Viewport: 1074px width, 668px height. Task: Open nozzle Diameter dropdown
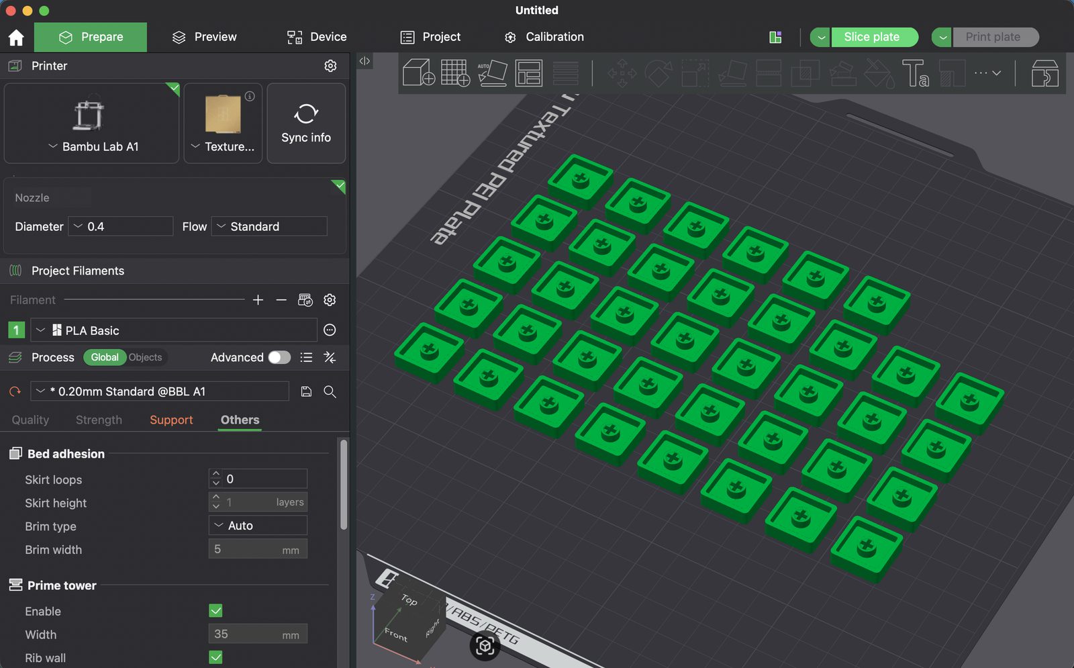(x=121, y=226)
